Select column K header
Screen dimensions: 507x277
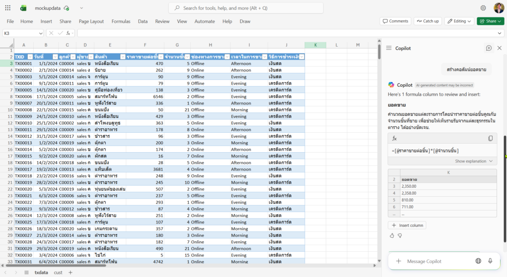[315, 45]
